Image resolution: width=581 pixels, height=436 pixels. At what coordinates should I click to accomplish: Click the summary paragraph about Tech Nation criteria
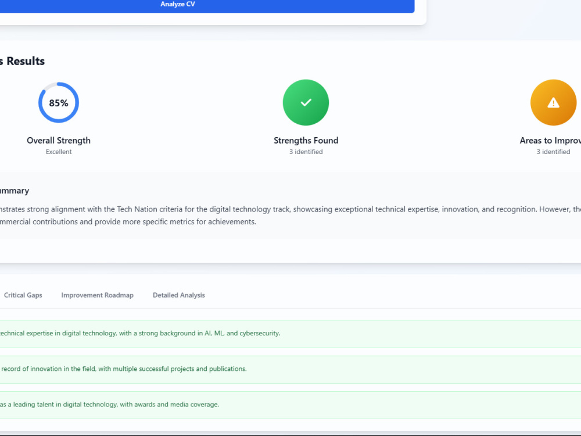(x=290, y=216)
